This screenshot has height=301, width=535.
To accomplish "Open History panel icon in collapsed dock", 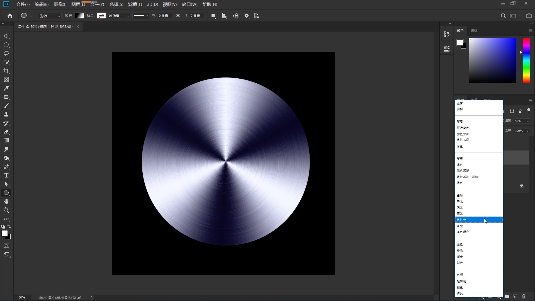I will (x=447, y=34).
